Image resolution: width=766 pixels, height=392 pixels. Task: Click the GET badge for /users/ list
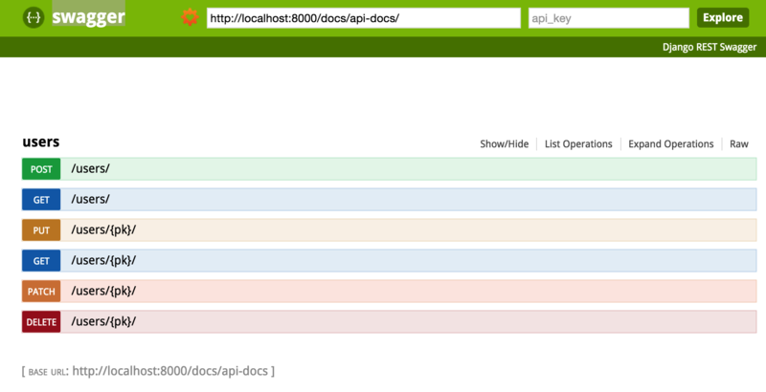tap(41, 200)
